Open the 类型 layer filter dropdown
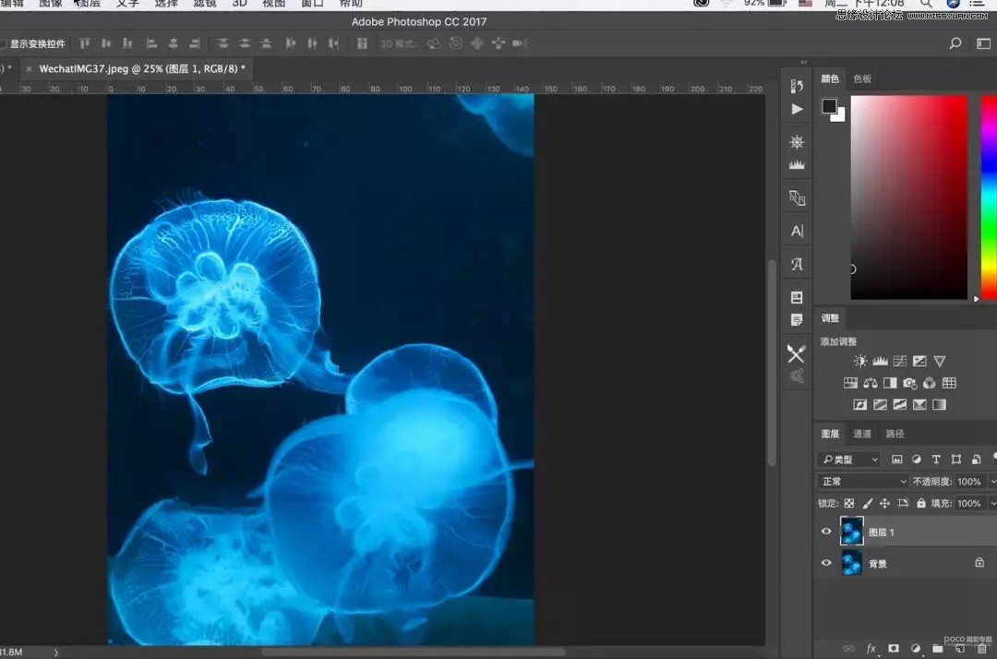This screenshot has width=997, height=659. point(850,459)
